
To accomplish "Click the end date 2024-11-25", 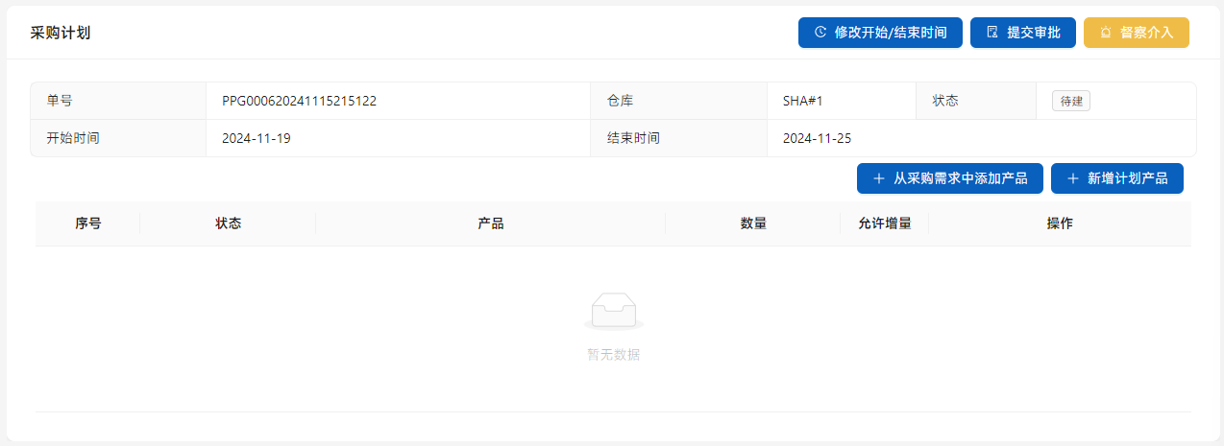I will [x=817, y=138].
